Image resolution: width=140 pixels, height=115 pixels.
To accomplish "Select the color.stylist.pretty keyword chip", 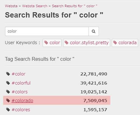I will tap(87, 43).
